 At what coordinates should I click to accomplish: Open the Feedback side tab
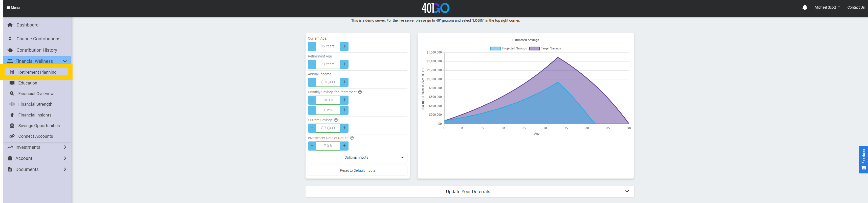[863, 159]
